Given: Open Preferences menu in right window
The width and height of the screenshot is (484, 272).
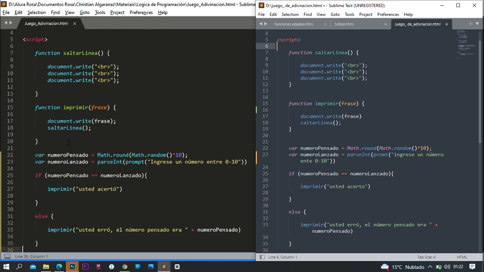Looking at the screenshot, I should (388, 15).
